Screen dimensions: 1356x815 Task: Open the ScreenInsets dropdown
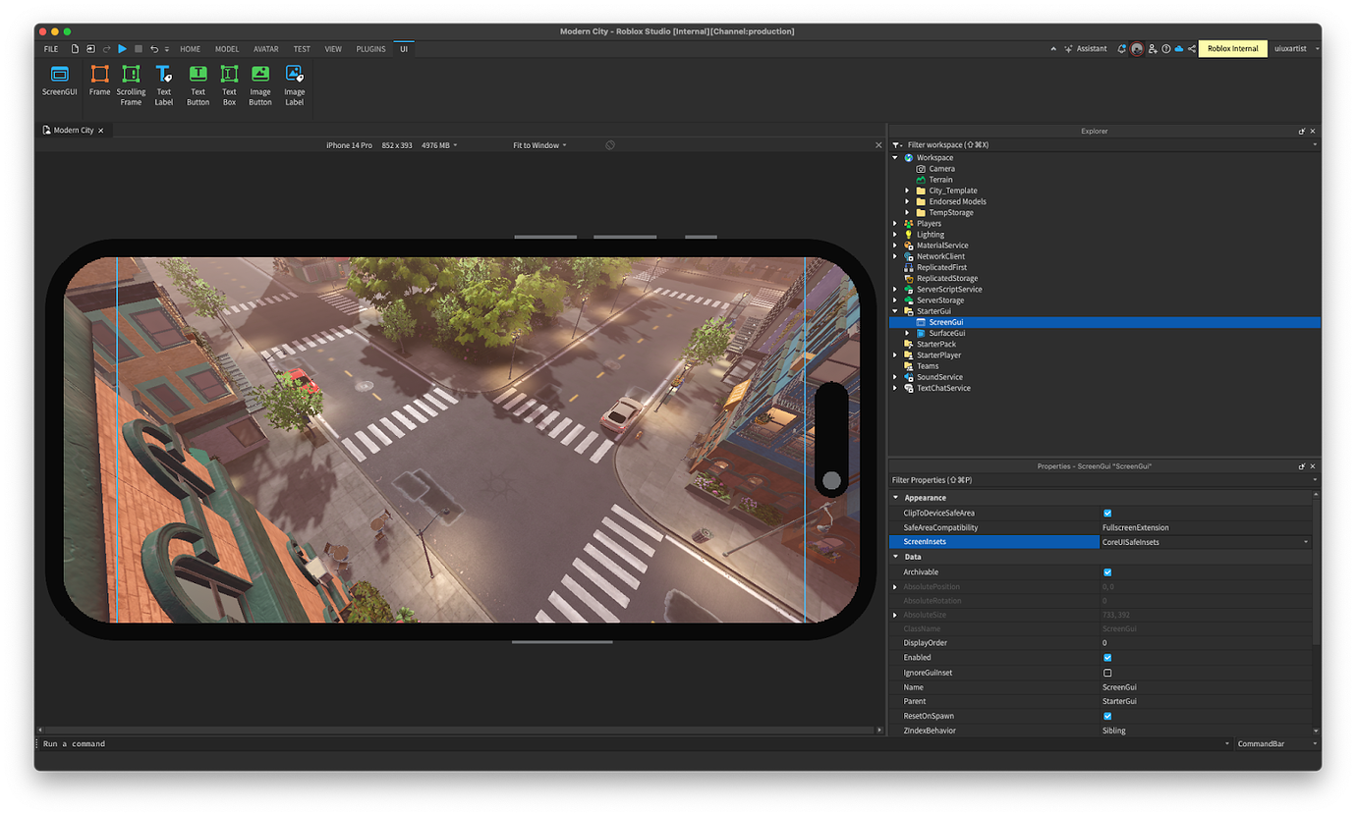pos(1307,541)
